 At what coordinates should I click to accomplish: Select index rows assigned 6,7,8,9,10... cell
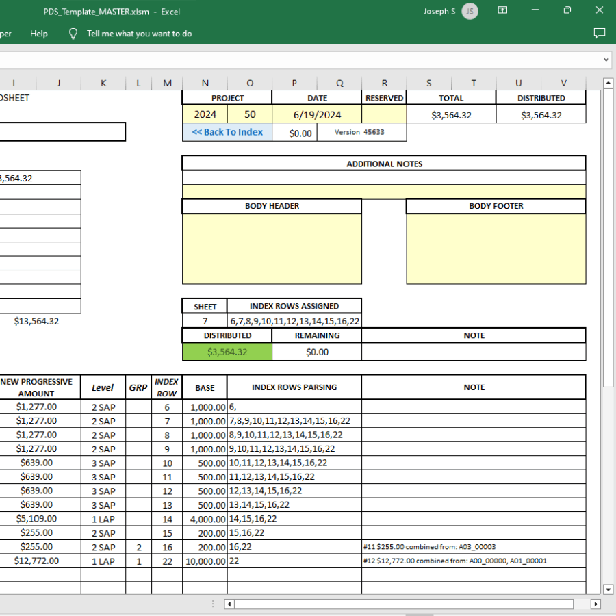tap(294, 321)
